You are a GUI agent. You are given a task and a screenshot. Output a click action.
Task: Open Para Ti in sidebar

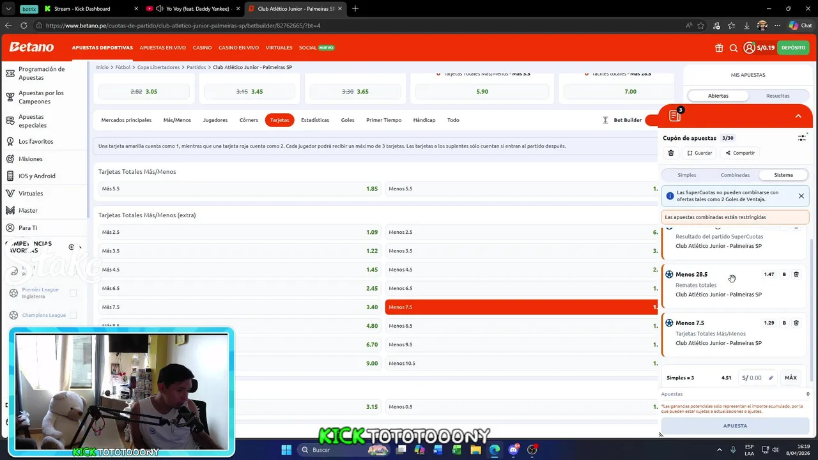tap(27, 227)
